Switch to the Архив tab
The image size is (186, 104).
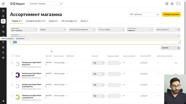84,21
